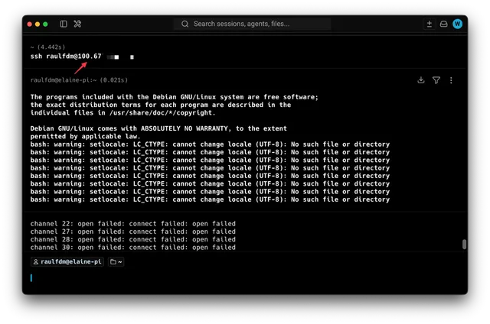Image resolution: width=490 pixels, height=324 pixels.
Task: Click the home directory folder chip
Action: coord(116,261)
